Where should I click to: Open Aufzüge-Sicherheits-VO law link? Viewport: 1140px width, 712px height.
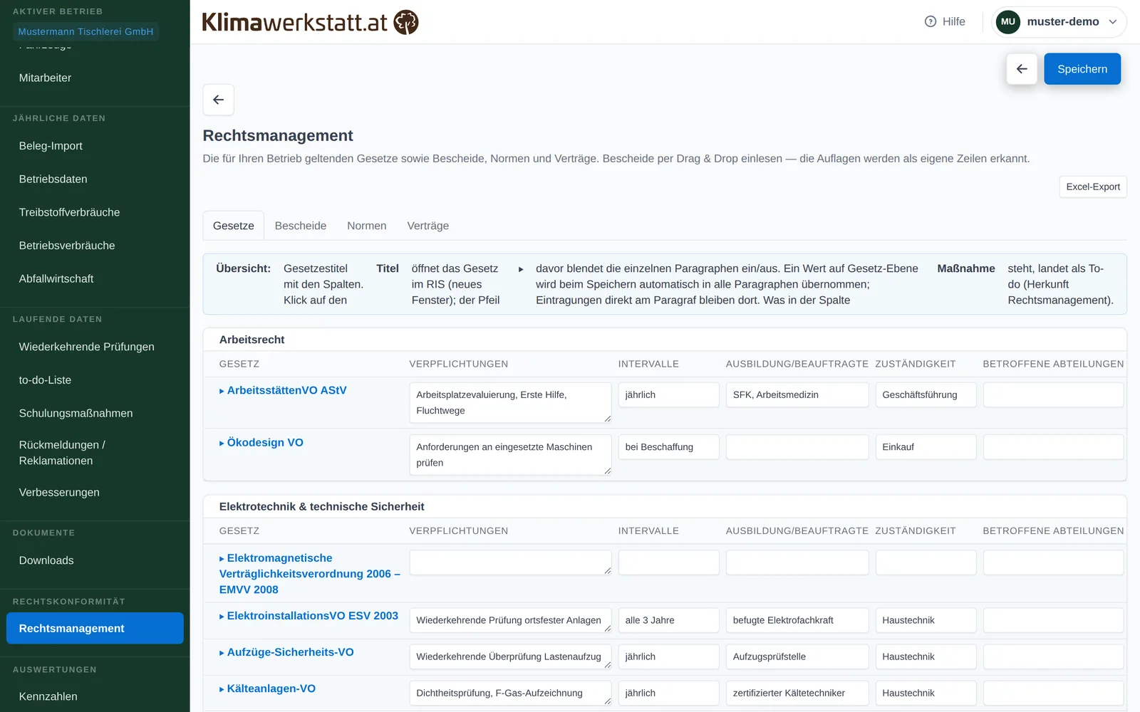tap(290, 652)
